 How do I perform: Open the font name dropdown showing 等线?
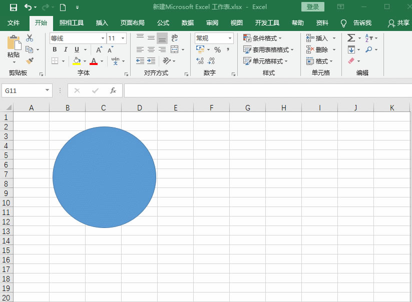click(x=102, y=38)
